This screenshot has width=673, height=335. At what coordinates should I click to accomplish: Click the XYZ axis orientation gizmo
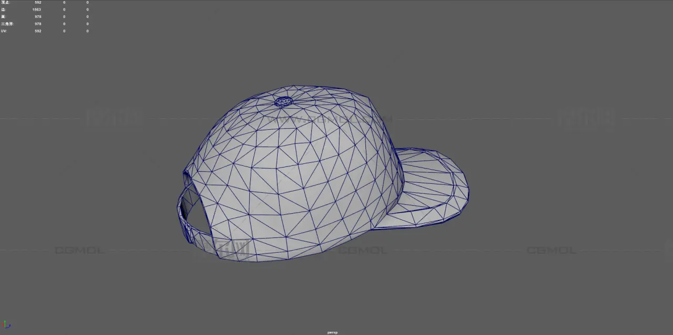click(x=7, y=325)
